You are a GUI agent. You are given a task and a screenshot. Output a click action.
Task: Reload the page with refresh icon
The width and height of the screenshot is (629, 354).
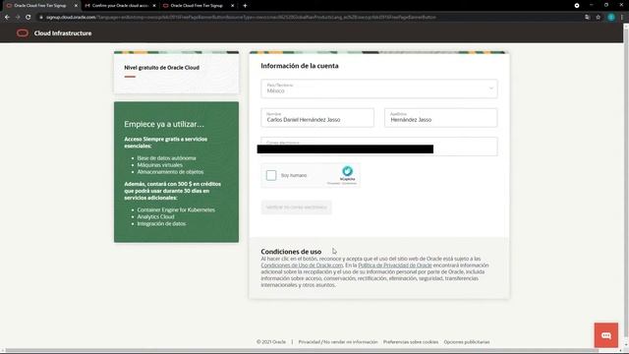29,18
